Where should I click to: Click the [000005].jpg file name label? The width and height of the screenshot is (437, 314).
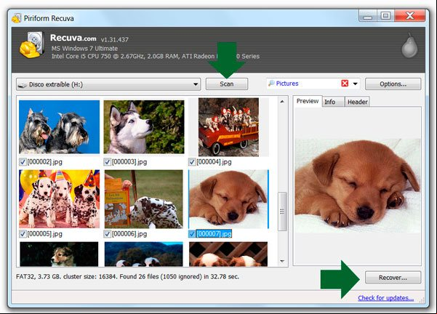[44, 234]
